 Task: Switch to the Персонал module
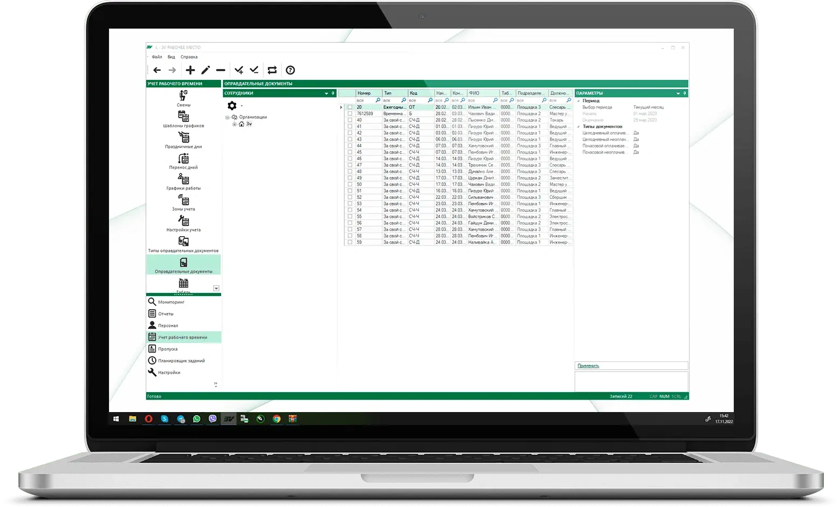[167, 325]
